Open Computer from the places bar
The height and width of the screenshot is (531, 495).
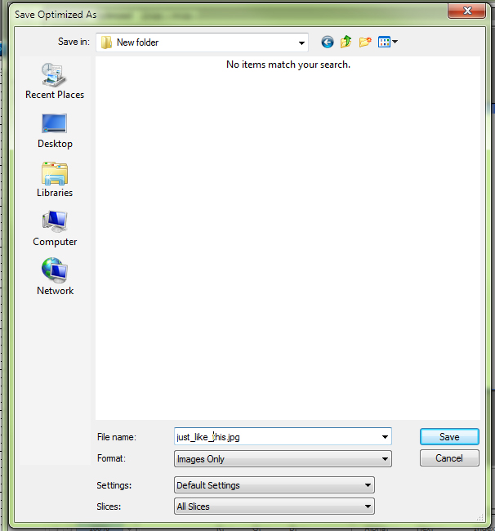pyautogui.click(x=55, y=228)
